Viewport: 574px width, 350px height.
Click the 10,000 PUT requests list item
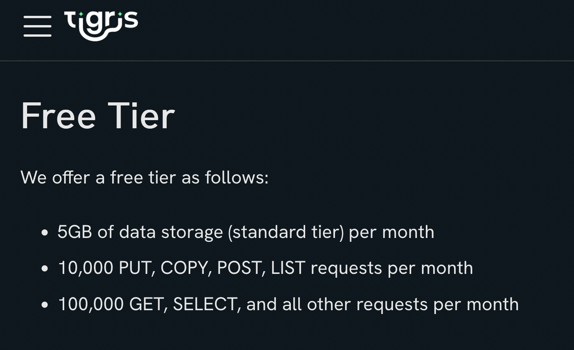[265, 267]
